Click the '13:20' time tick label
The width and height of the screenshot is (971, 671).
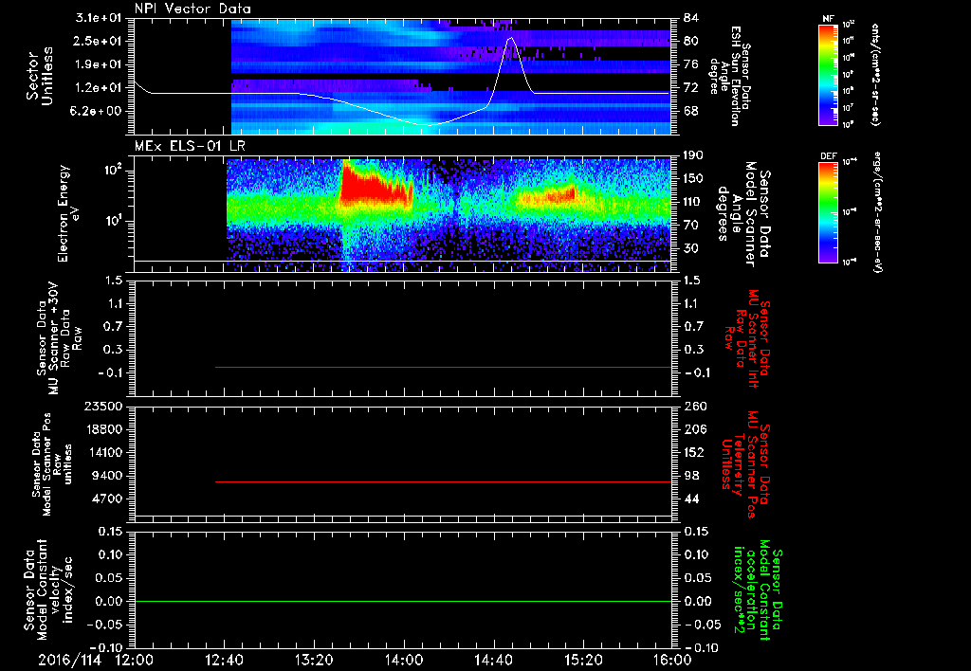click(x=314, y=660)
